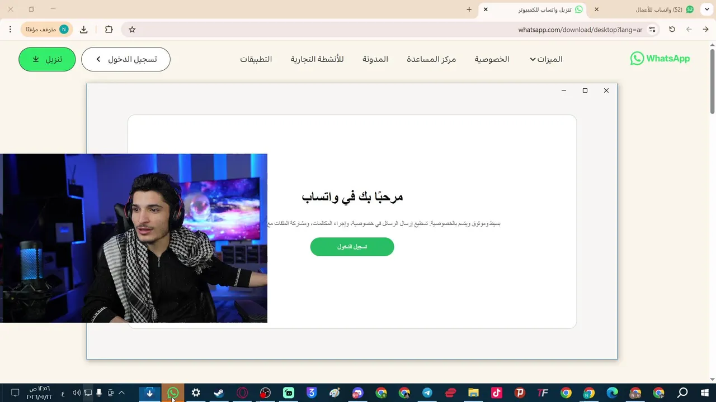The image size is (716, 402).
Task: Open the Chrome three-dot menu
Action: click(10, 30)
